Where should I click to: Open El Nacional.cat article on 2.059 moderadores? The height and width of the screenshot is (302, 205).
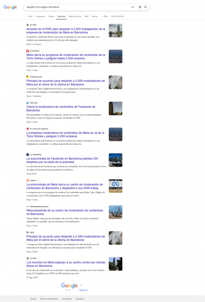pos(66,83)
